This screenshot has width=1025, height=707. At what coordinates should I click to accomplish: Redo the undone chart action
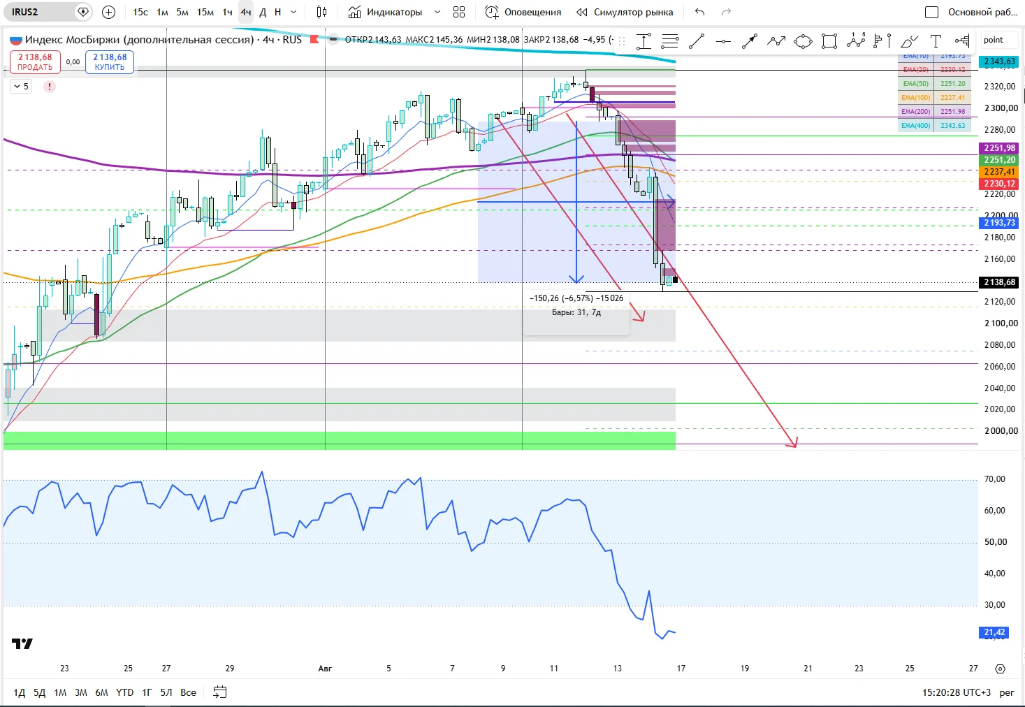726,12
